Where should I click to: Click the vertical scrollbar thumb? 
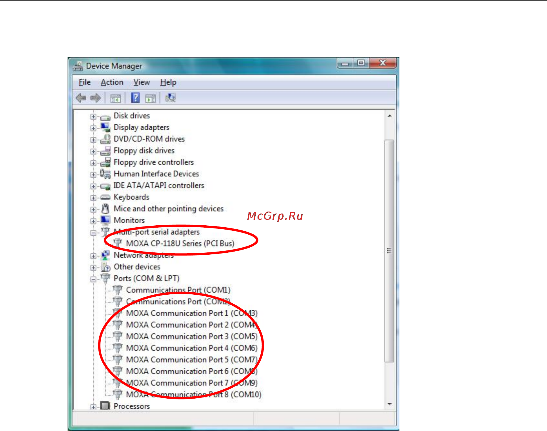click(389, 251)
